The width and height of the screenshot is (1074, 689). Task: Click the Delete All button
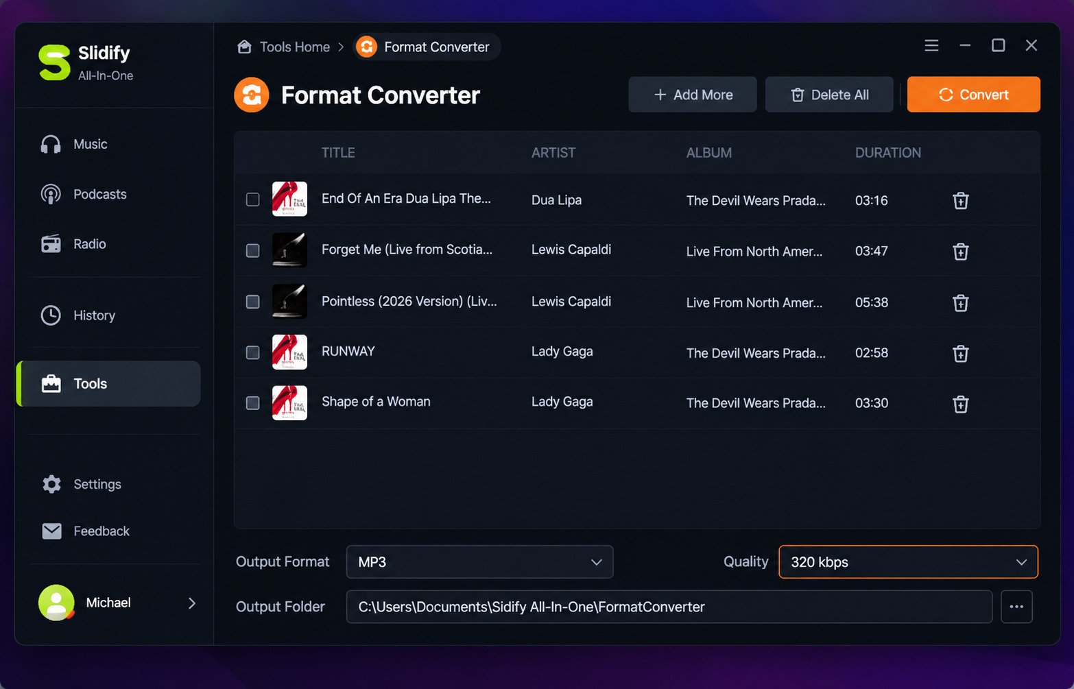pos(829,95)
